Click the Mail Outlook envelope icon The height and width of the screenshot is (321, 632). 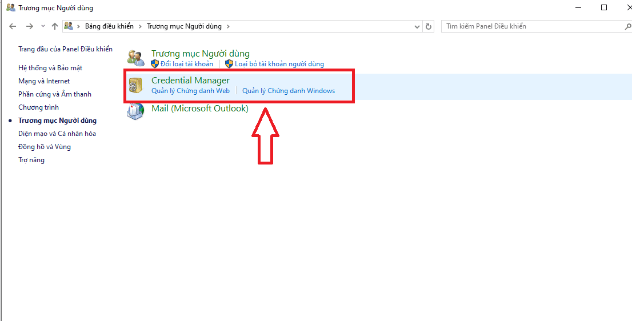click(x=135, y=111)
